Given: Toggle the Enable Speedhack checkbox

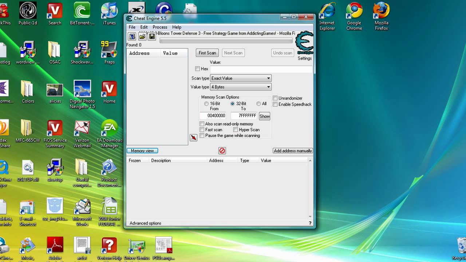Looking at the screenshot, I should 275,104.
